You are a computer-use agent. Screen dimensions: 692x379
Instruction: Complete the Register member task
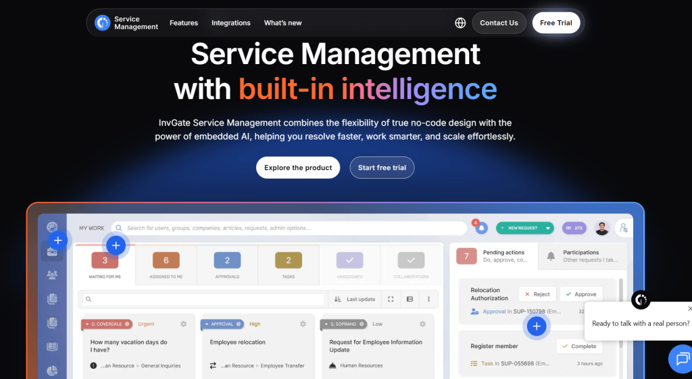579,346
